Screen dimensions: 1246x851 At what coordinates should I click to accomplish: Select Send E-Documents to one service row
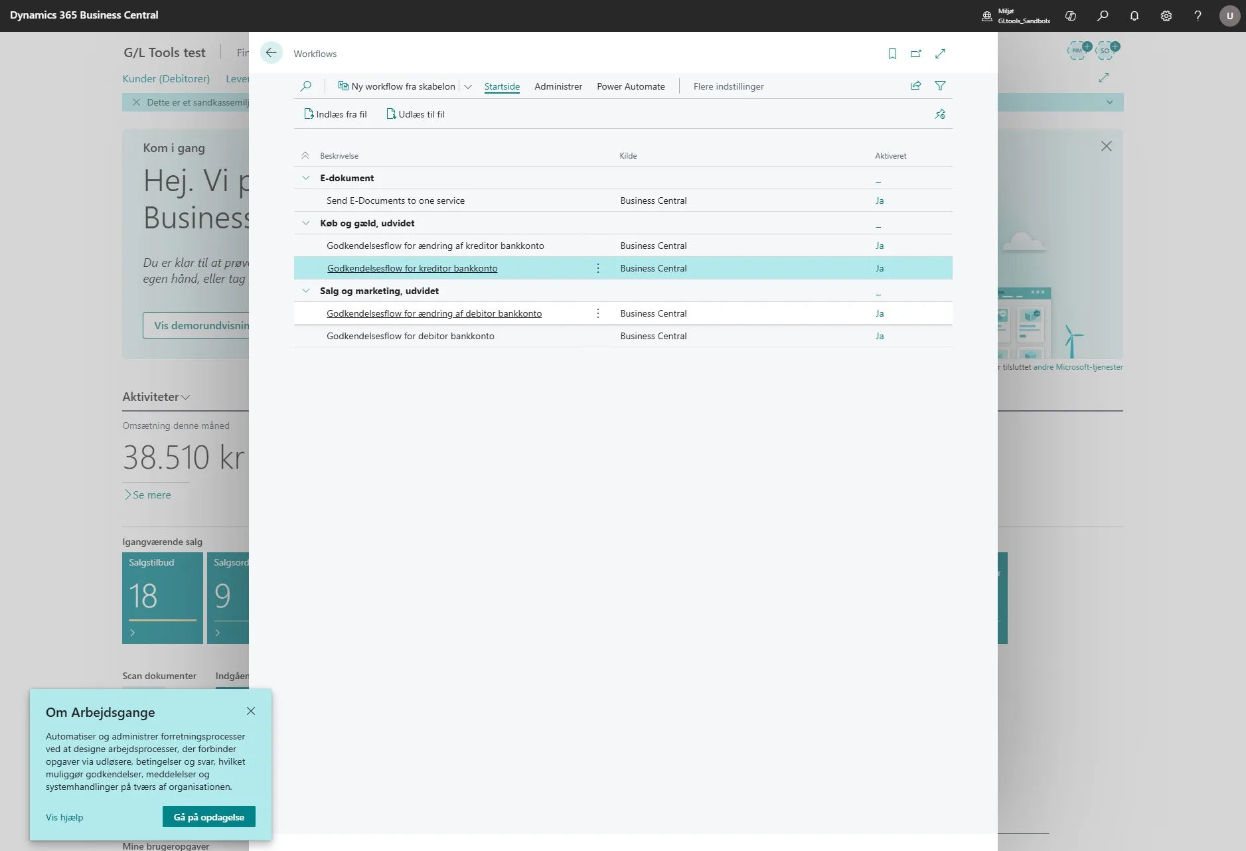[x=623, y=200]
